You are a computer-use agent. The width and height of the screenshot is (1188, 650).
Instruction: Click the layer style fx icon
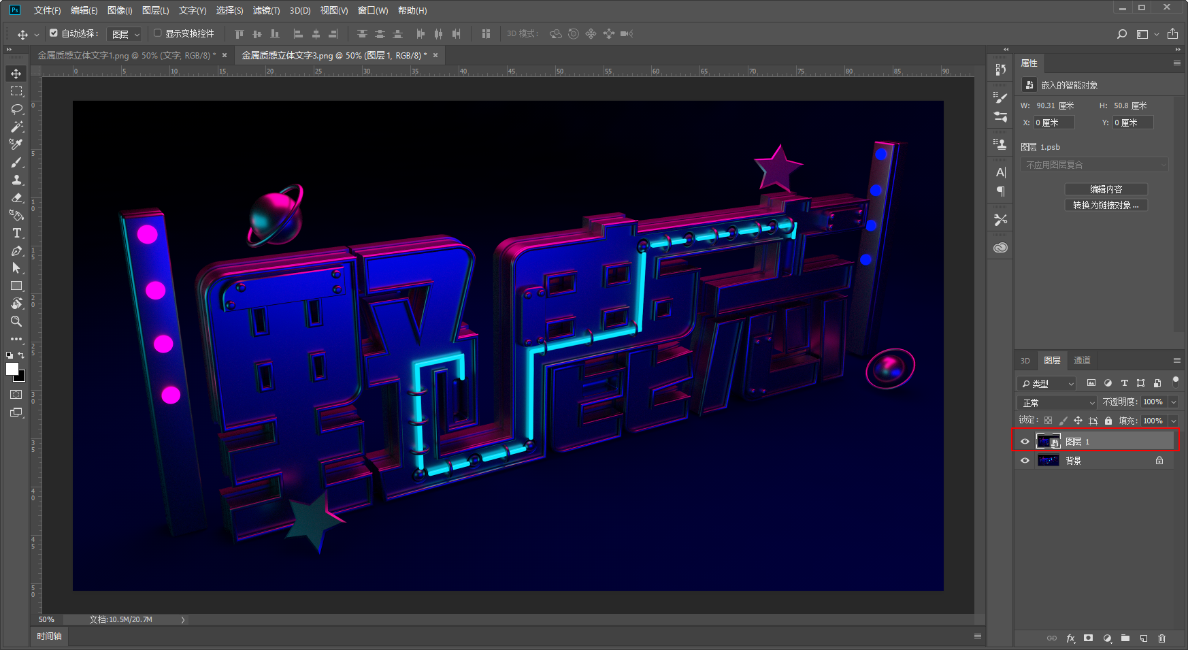tap(1070, 638)
